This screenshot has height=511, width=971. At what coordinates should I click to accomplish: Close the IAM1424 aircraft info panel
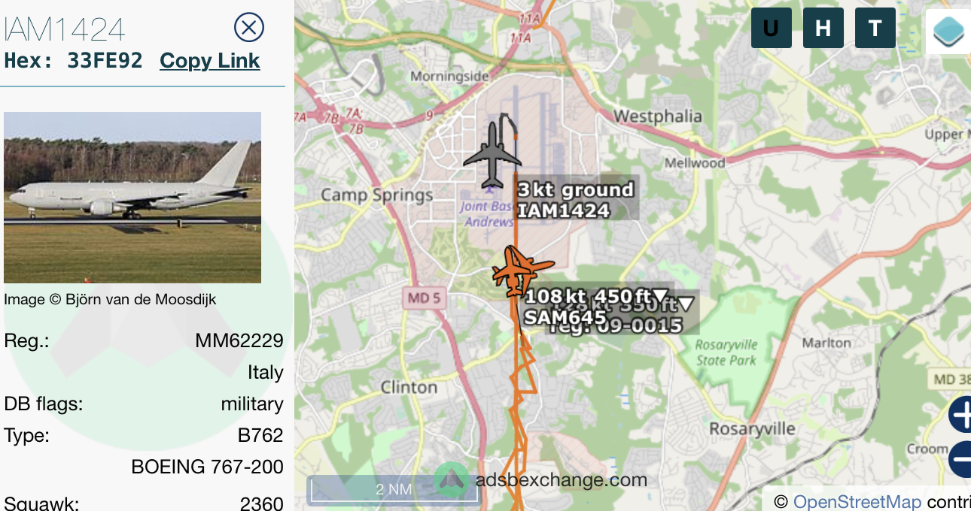(249, 28)
